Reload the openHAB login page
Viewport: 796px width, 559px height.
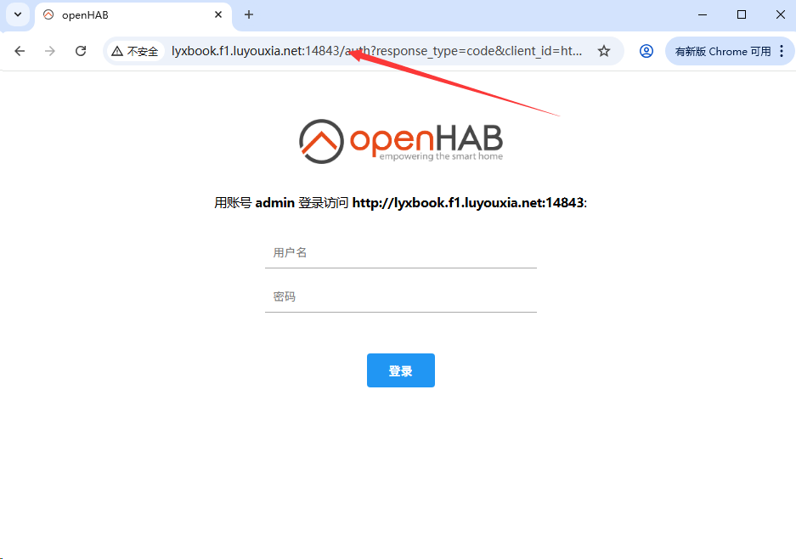81,51
